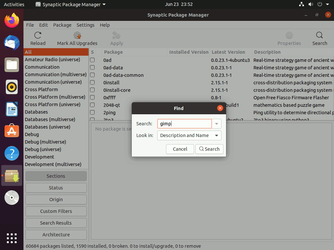Open Firefox from the dock
334x250 pixels.
(x=12, y=21)
